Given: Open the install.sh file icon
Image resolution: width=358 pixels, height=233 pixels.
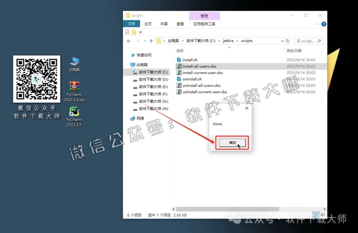Looking at the screenshot, I should click(x=191, y=59).
